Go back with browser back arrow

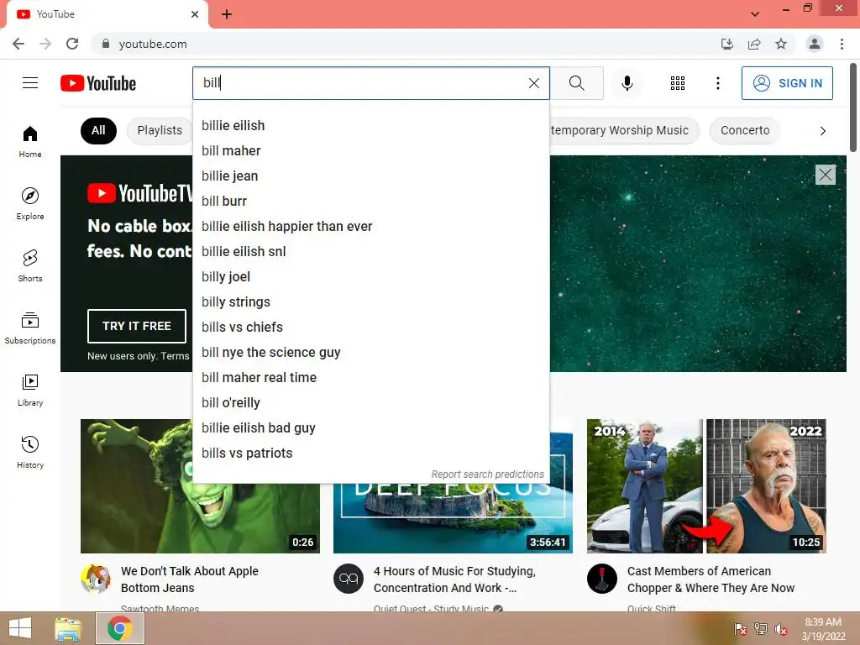coord(18,44)
